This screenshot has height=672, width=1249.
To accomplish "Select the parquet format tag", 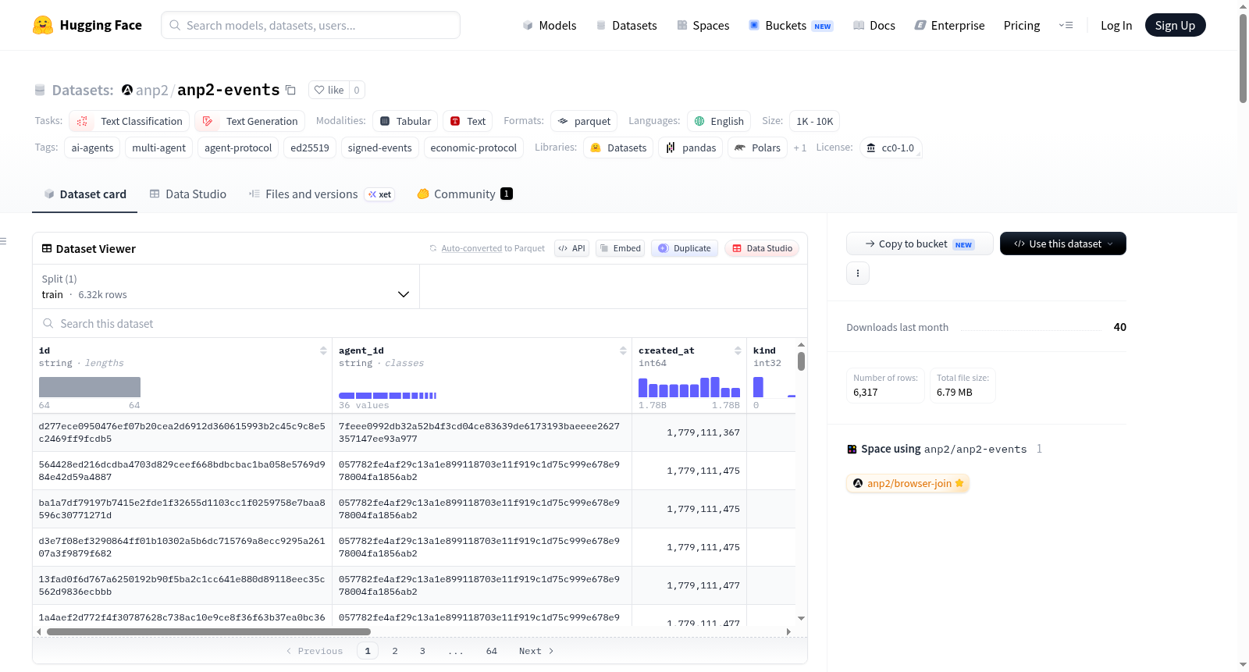I will click(584, 121).
